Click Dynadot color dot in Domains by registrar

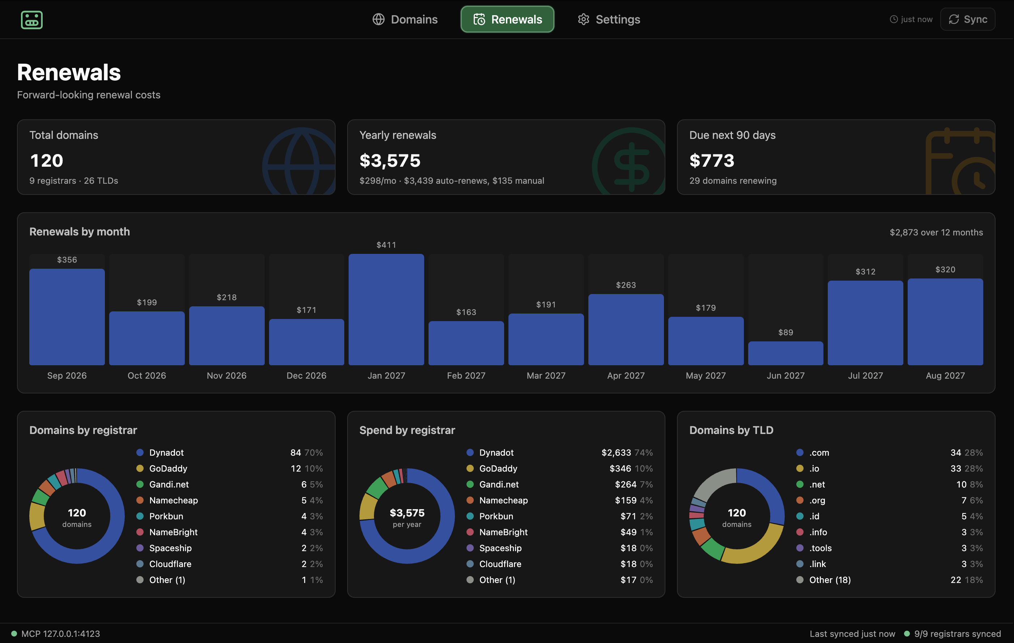point(140,453)
